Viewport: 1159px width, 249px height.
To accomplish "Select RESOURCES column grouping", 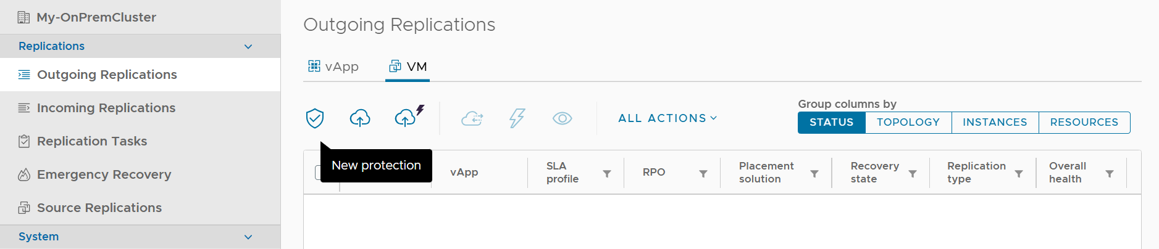I will [1084, 122].
